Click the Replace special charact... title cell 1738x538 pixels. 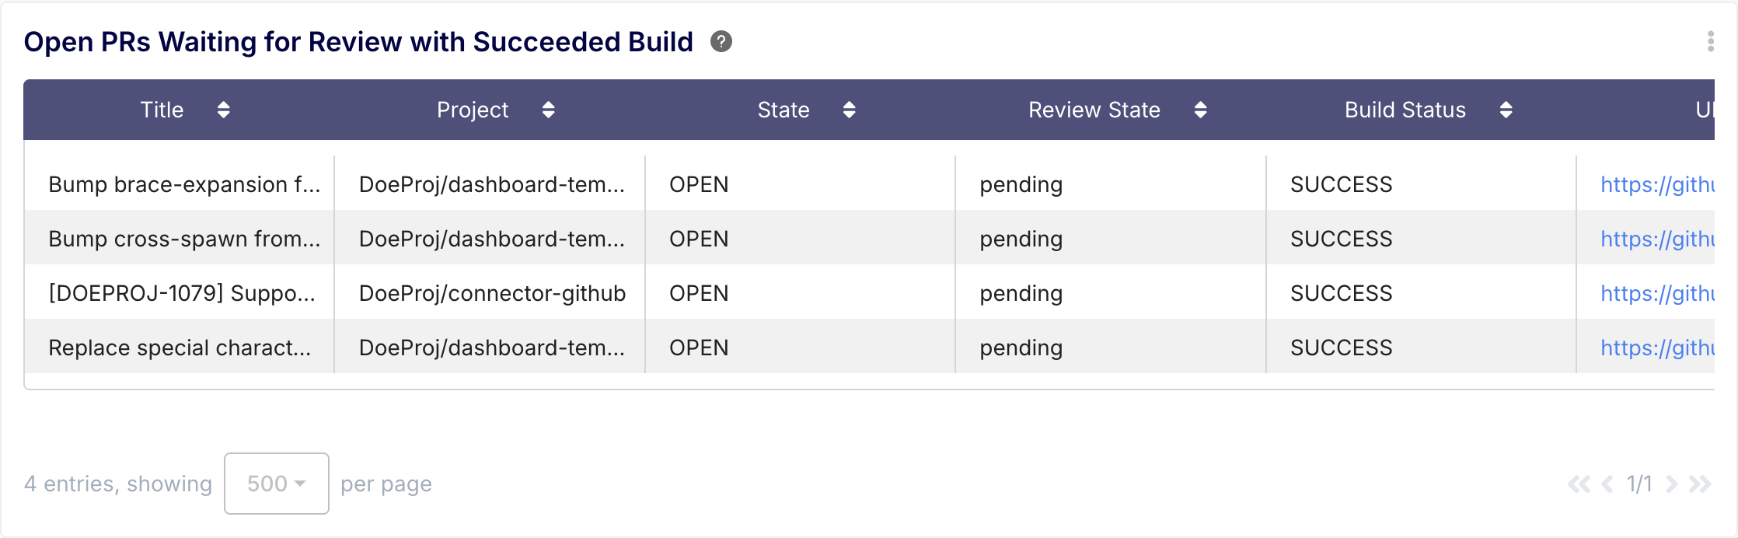click(180, 348)
